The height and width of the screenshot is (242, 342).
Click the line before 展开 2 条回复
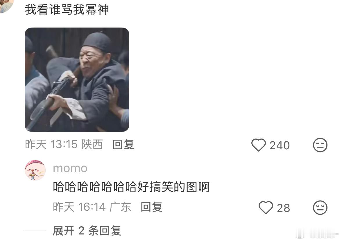pos(35,230)
